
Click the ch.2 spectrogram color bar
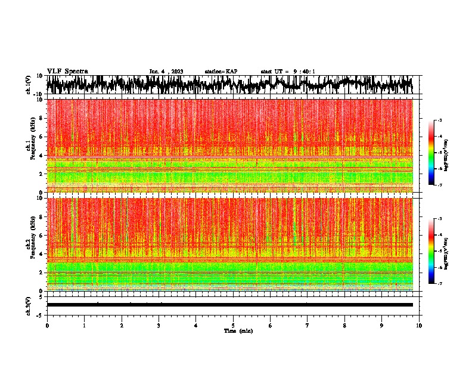click(431, 251)
